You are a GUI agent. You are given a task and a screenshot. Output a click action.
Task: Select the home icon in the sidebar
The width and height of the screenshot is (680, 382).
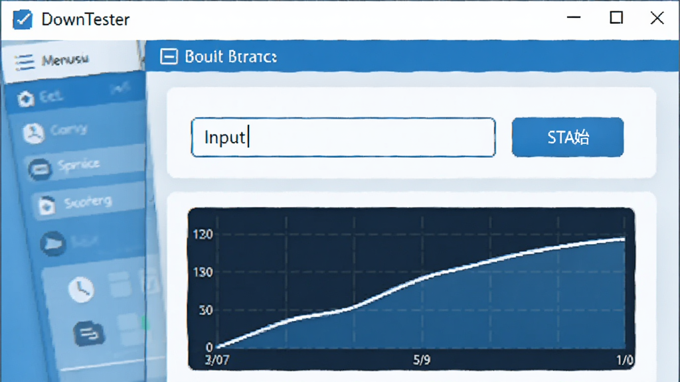point(26,99)
